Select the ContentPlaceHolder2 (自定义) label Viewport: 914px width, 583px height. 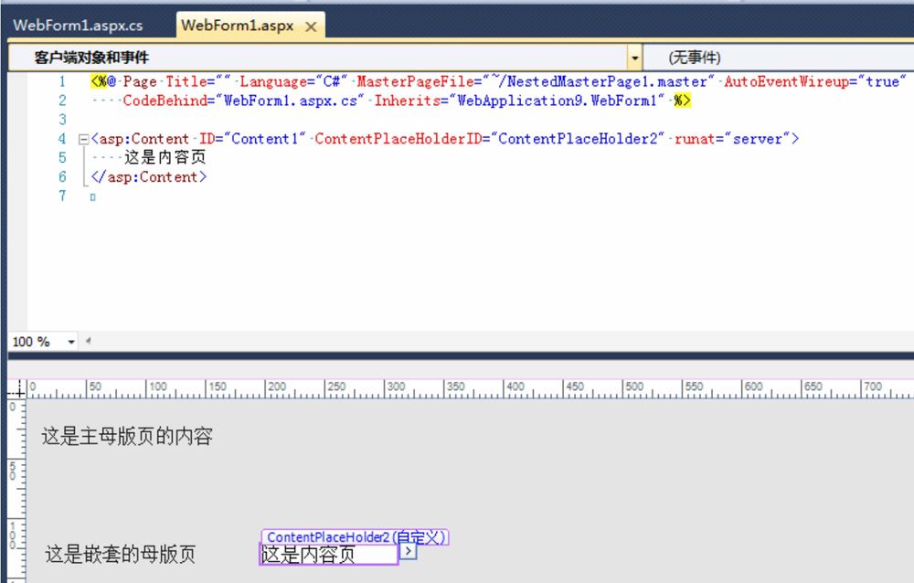(355, 537)
